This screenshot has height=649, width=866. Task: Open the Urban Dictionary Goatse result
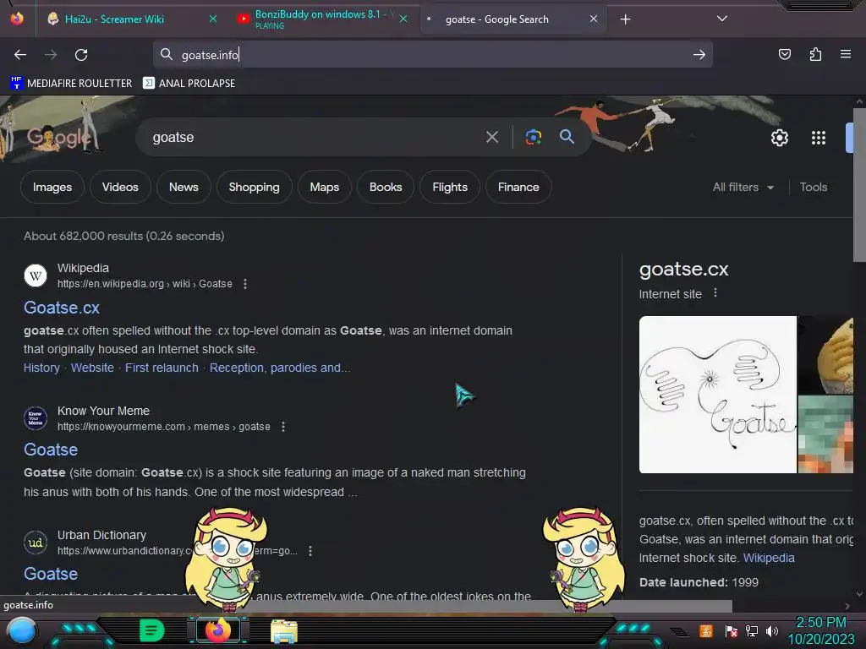click(51, 574)
